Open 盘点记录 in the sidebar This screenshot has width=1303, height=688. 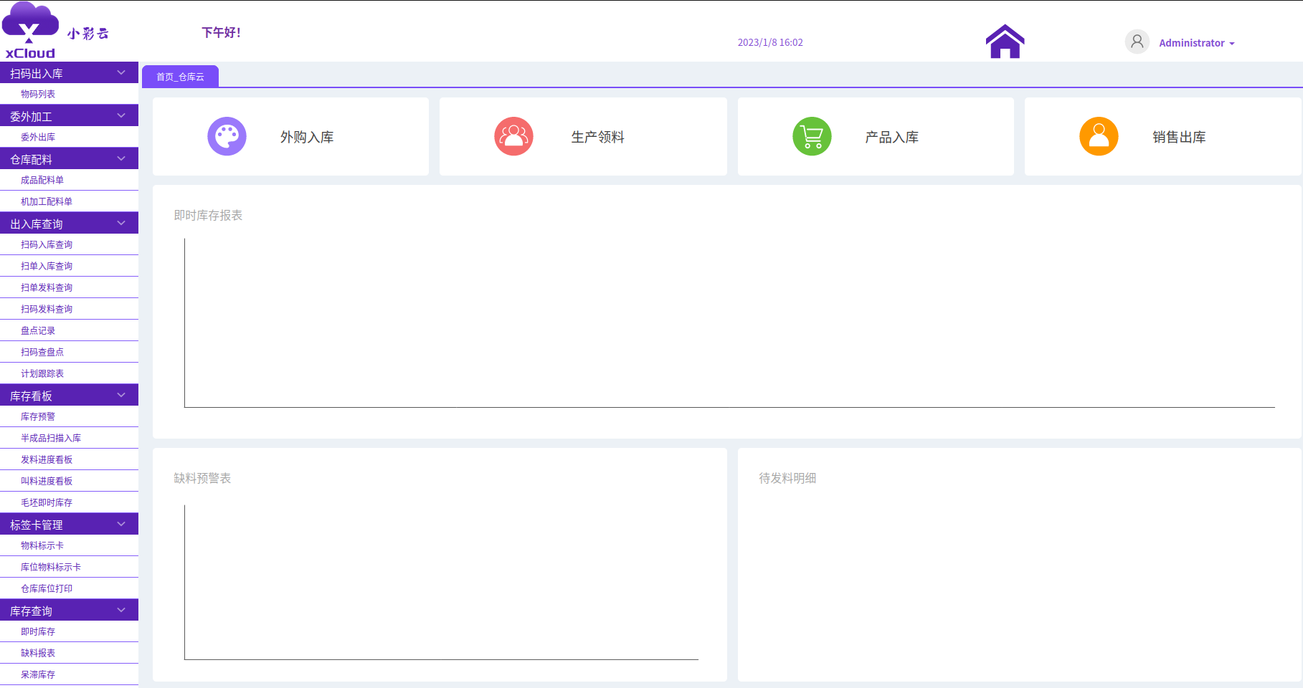(69, 330)
